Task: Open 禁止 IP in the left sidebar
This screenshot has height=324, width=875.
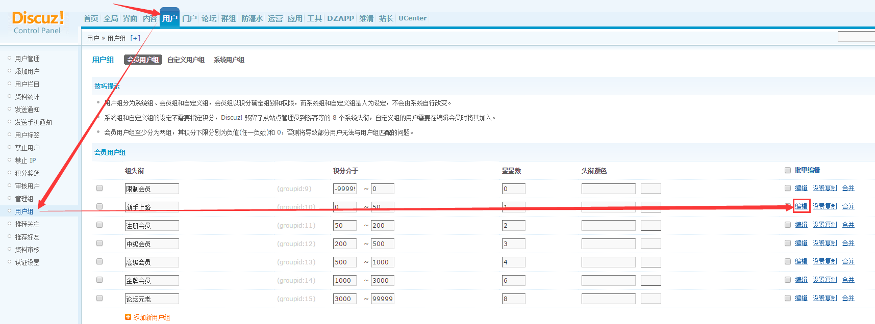Action: (26, 160)
